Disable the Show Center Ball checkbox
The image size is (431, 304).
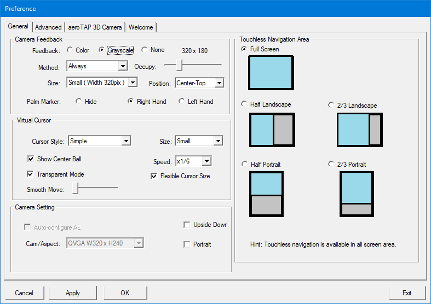click(x=31, y=159)
